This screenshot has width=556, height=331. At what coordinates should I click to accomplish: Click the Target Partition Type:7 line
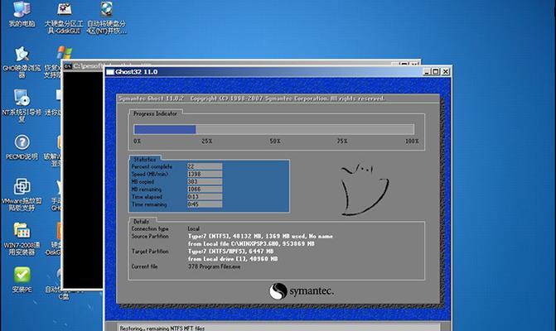(x=231, y=252)
